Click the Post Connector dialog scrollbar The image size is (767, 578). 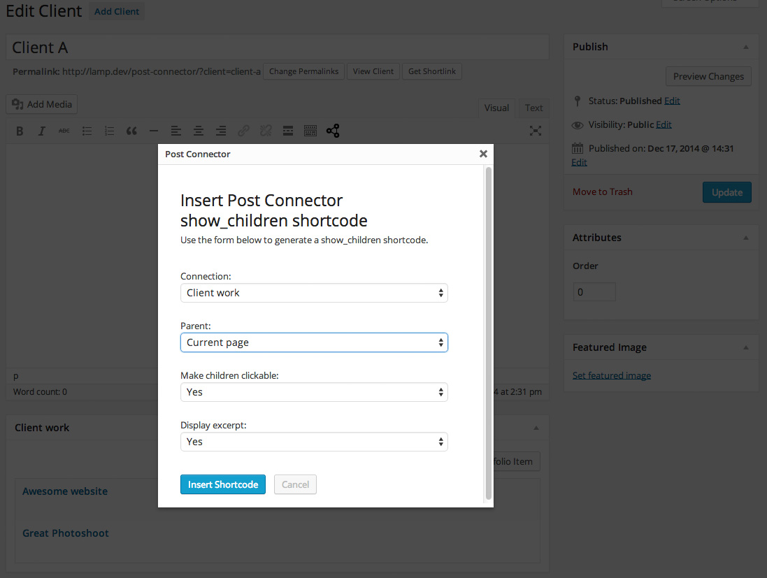click(x=488, y=333)
